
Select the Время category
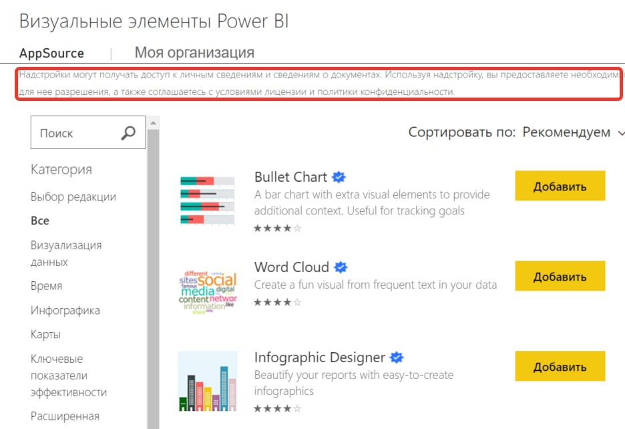pyautogui.click(x=46, y=286)
